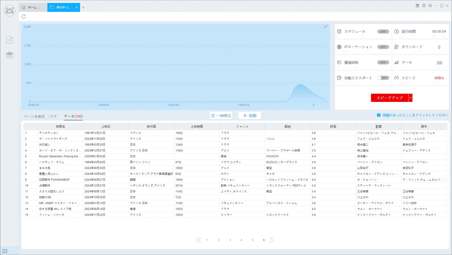
Task: Click the ジャンル column header
Action: tap(242, 127)
